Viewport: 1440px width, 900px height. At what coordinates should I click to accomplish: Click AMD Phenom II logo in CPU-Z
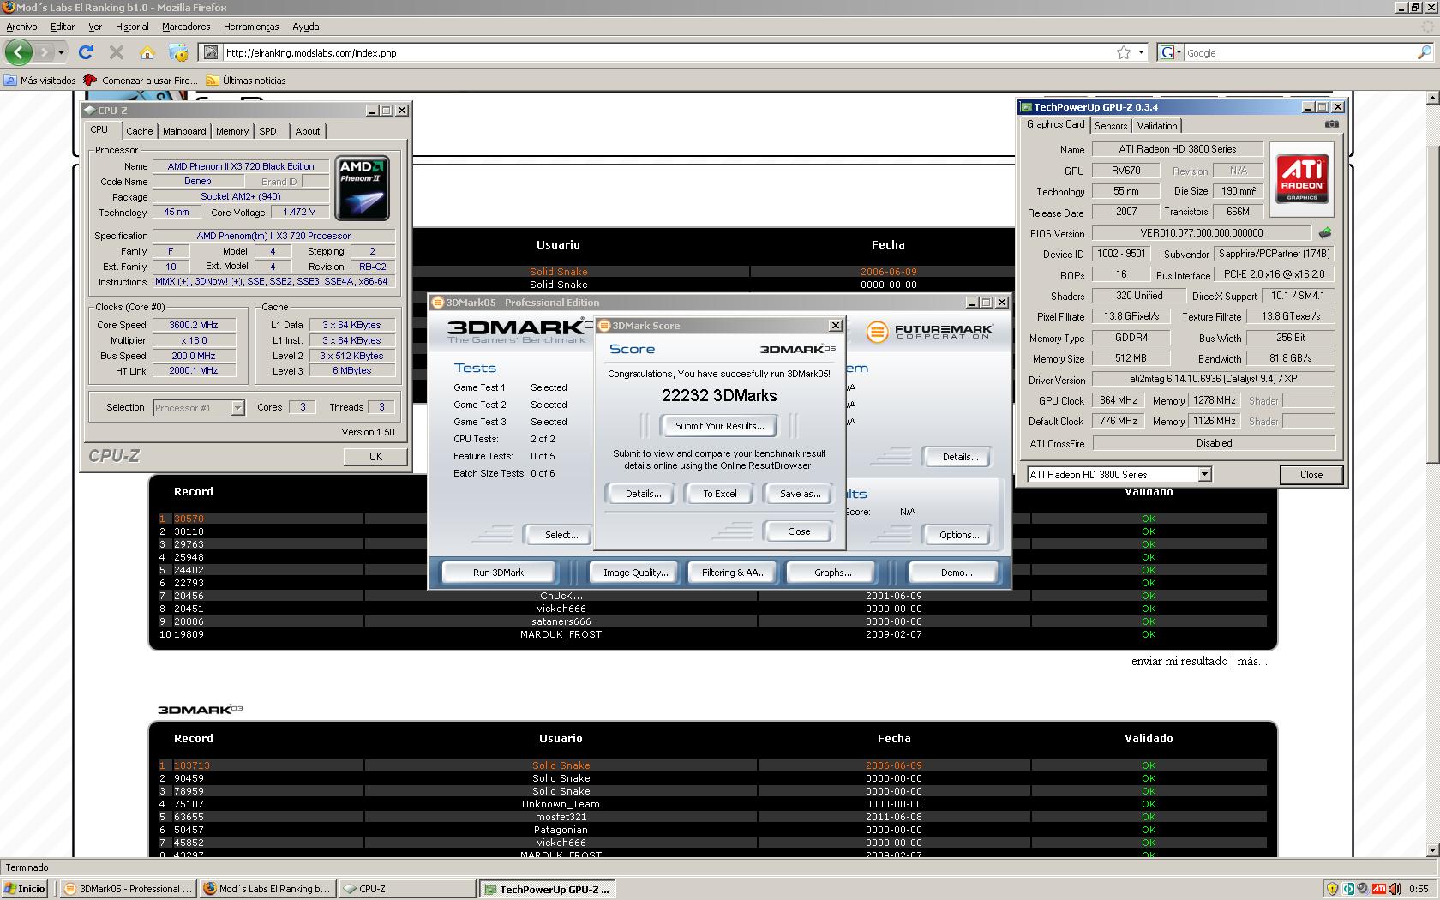pyautogui.click(x=363, y=188)
